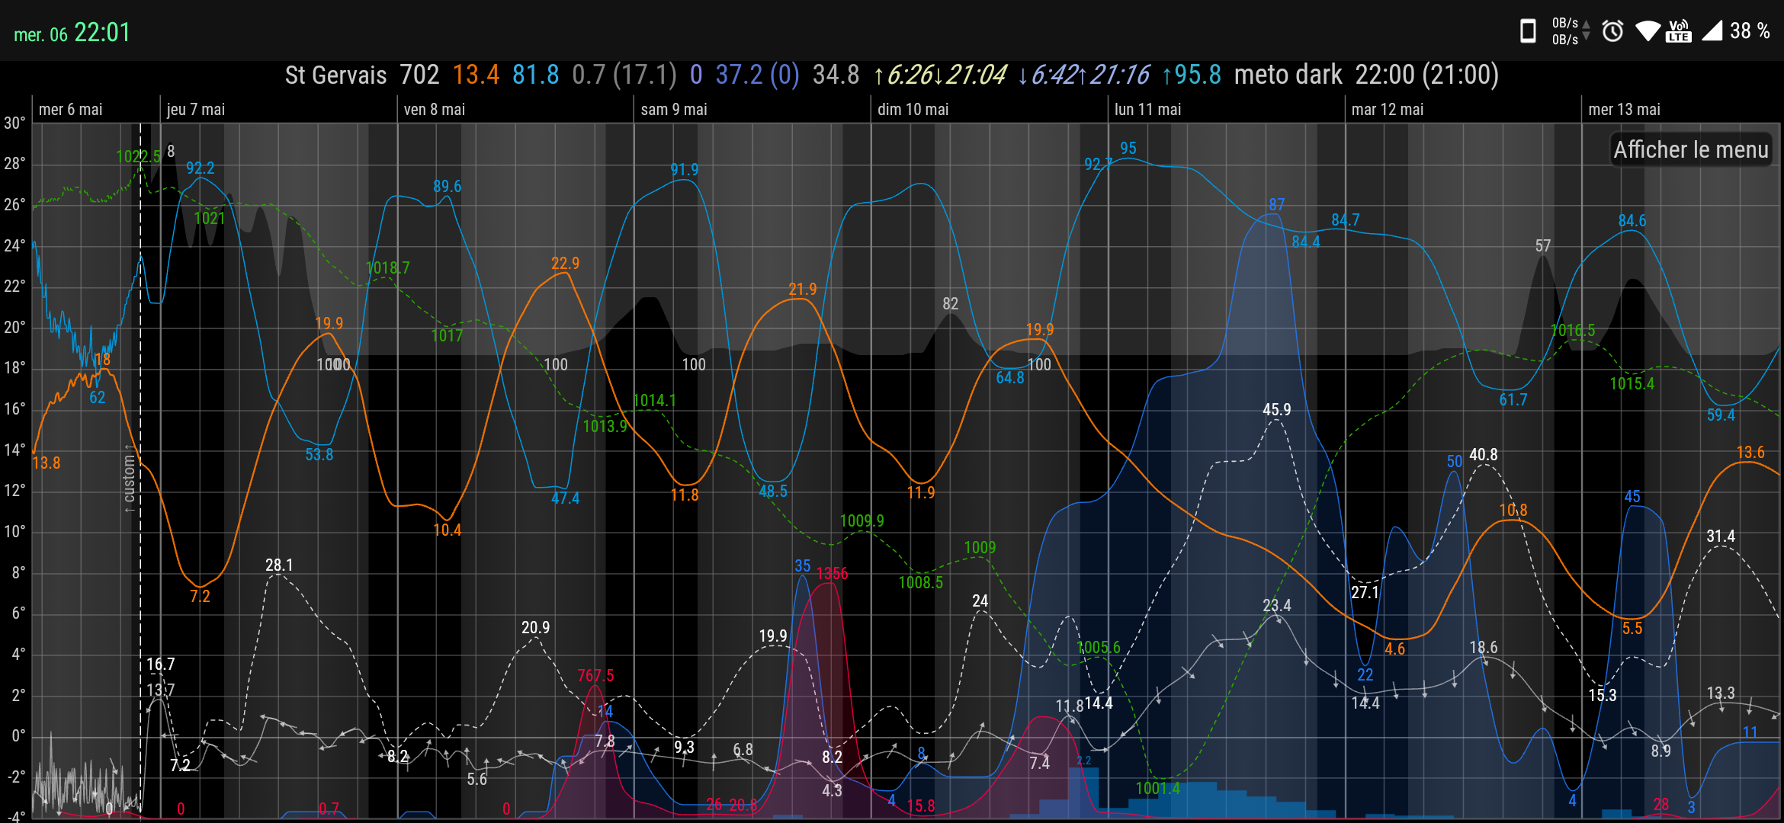Tap the 'St Gervais' location name
Viewport: 1784px width, 823px height.
point(335,75)
